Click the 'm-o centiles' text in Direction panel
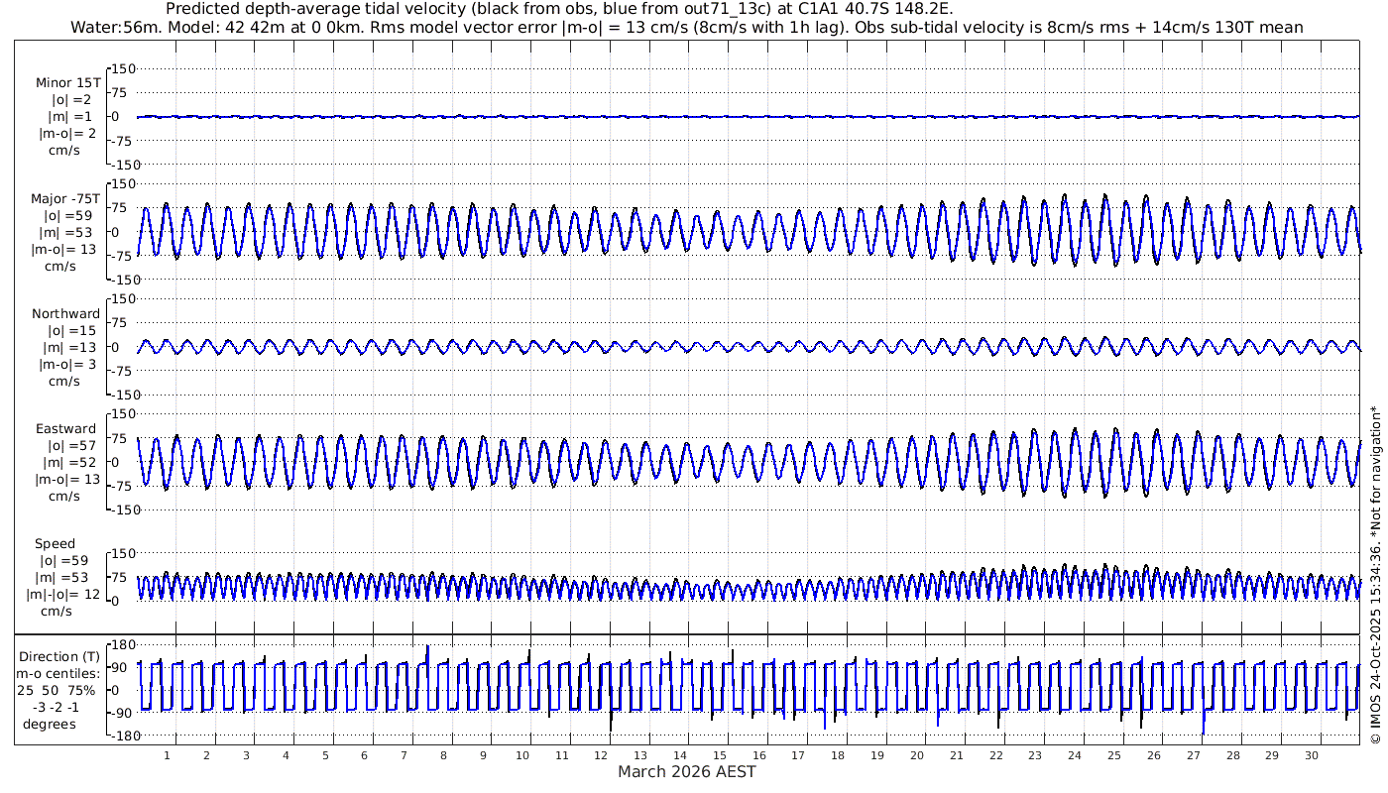The width and height of the screenshot is (1388, 793). click(59, 674)
